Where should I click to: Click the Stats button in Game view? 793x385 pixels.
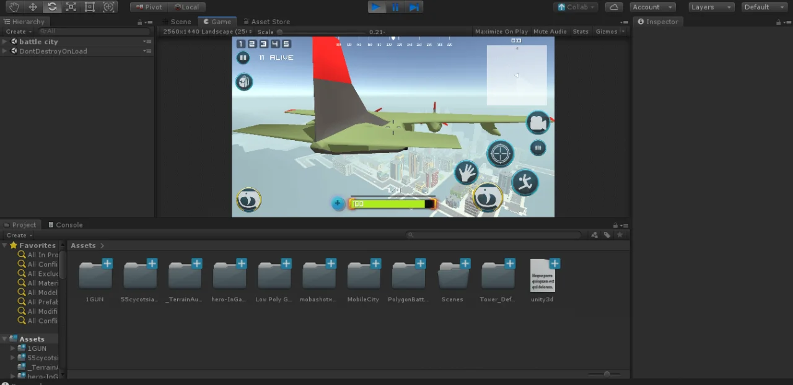581,32
